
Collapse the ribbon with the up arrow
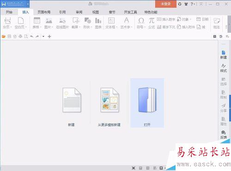(x=201, y=4)
